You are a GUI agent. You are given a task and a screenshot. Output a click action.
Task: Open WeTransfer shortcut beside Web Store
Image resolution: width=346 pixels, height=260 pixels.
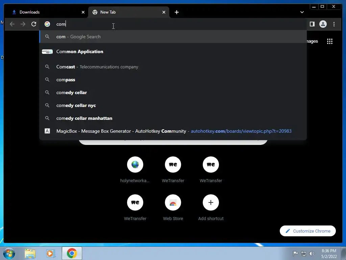135,208
